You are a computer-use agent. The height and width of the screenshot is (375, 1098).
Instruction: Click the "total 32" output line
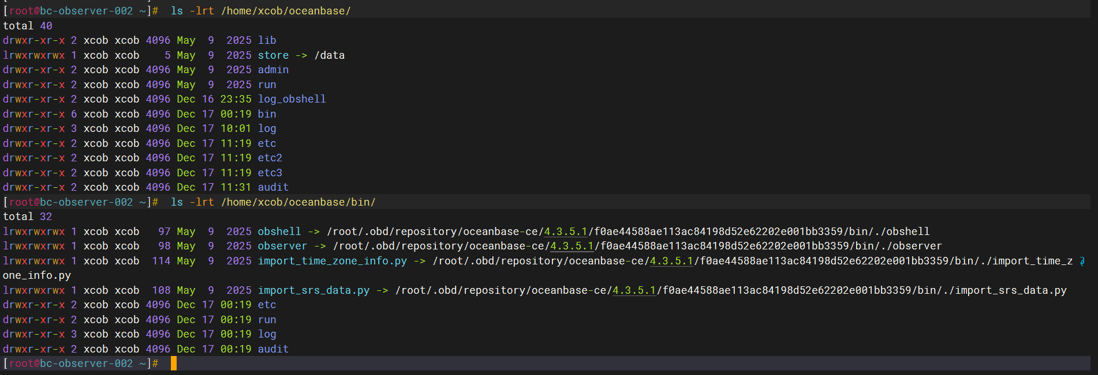pos(28,217)
